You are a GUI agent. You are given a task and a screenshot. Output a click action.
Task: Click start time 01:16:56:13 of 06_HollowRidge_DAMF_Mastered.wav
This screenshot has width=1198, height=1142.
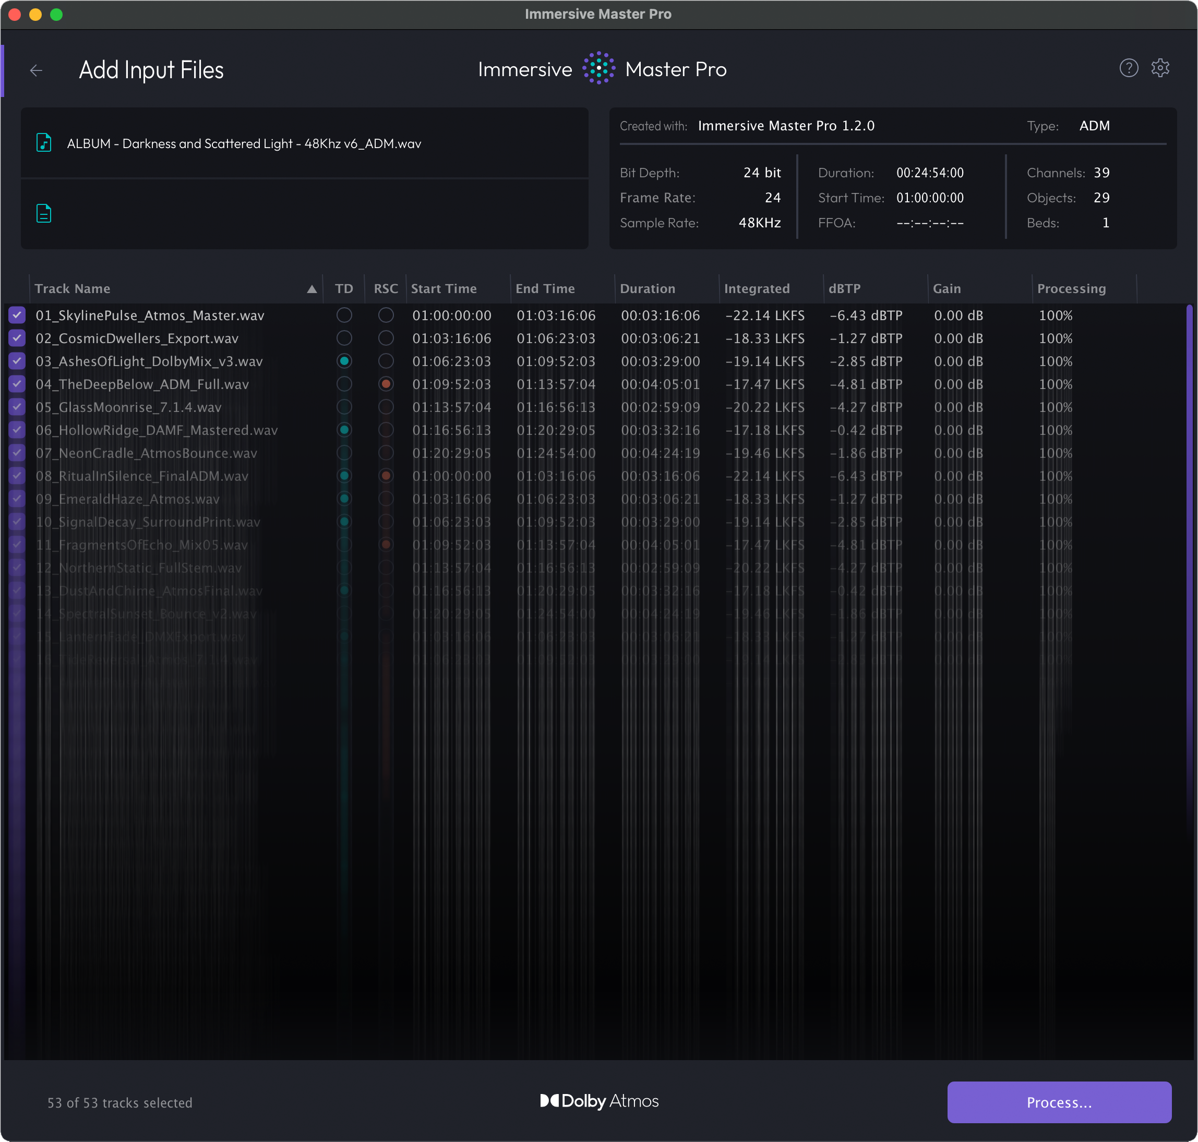pyautogui.click(x=451, y=430)
